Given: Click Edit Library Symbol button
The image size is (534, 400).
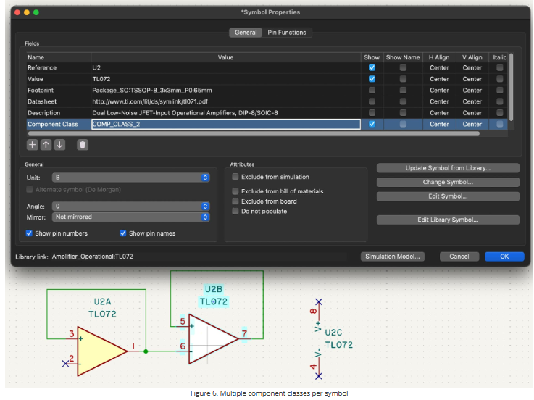Looking at the screenshot, I should 448,220.
